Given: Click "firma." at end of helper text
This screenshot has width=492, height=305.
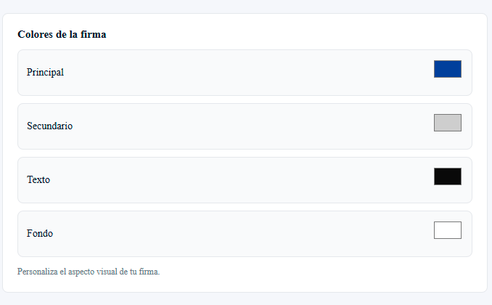Looking at the screenshot, I should (149, 272).
